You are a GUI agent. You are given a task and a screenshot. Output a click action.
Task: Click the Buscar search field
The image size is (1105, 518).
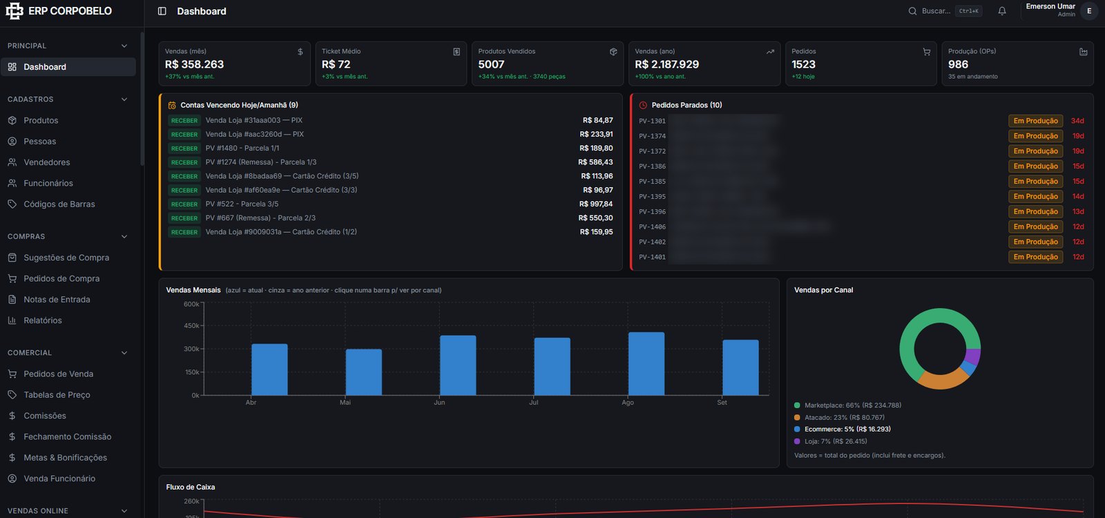[945, 11]
